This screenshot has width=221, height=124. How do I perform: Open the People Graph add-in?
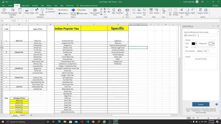click(x=82, y=13)
